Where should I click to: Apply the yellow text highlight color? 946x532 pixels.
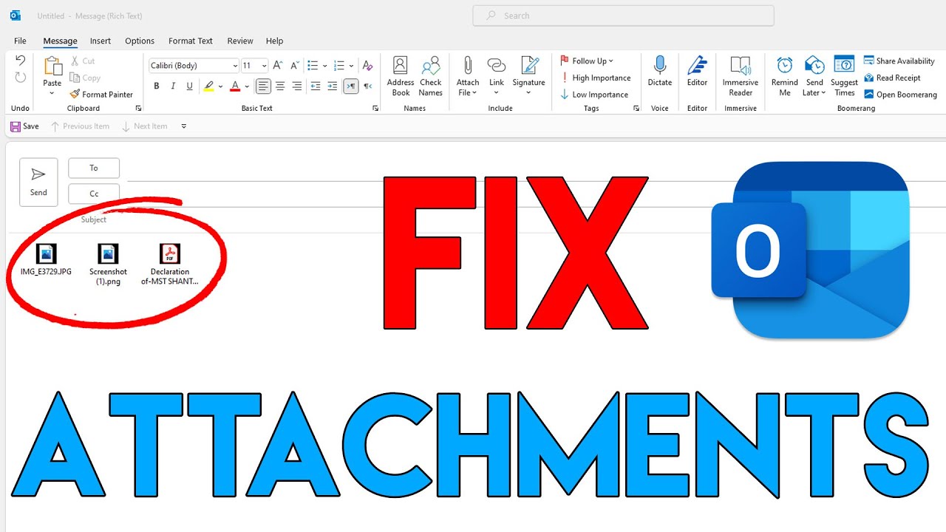pos(208,86)
